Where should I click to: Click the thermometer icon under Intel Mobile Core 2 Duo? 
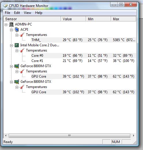click(22, 50)
